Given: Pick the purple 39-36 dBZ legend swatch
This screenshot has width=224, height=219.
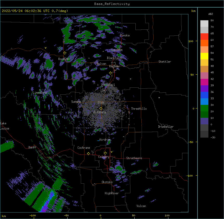Looking at the screenshot, I should pos(204,89).
